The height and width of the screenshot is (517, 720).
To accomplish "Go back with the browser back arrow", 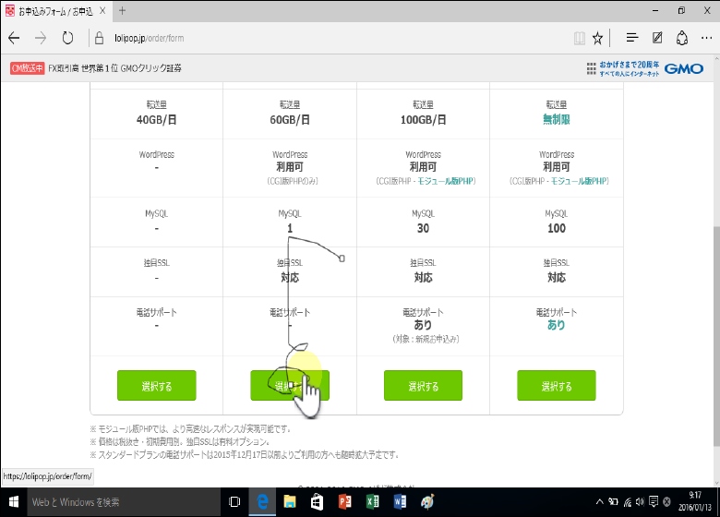I will [x=14, y=38].
